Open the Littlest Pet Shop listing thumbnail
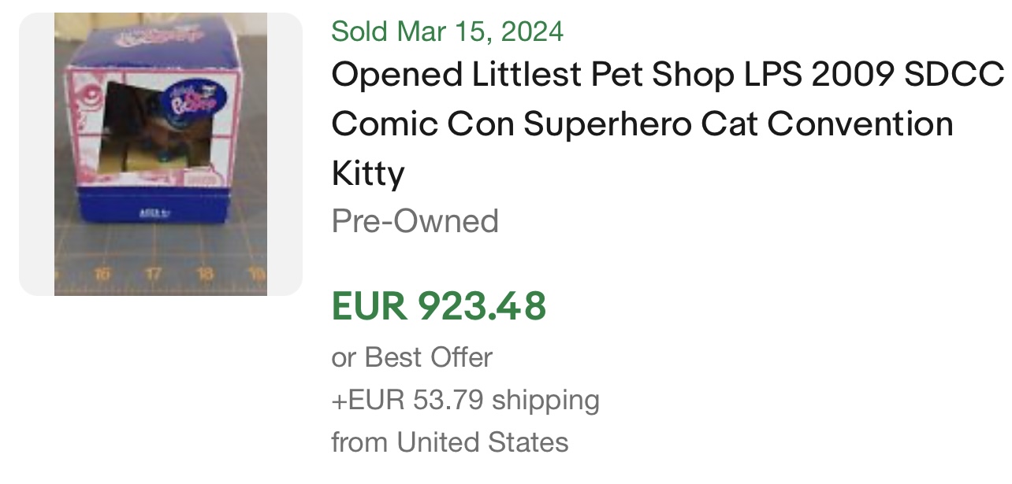Screen dimensions: 1012x484 point(161,154)
